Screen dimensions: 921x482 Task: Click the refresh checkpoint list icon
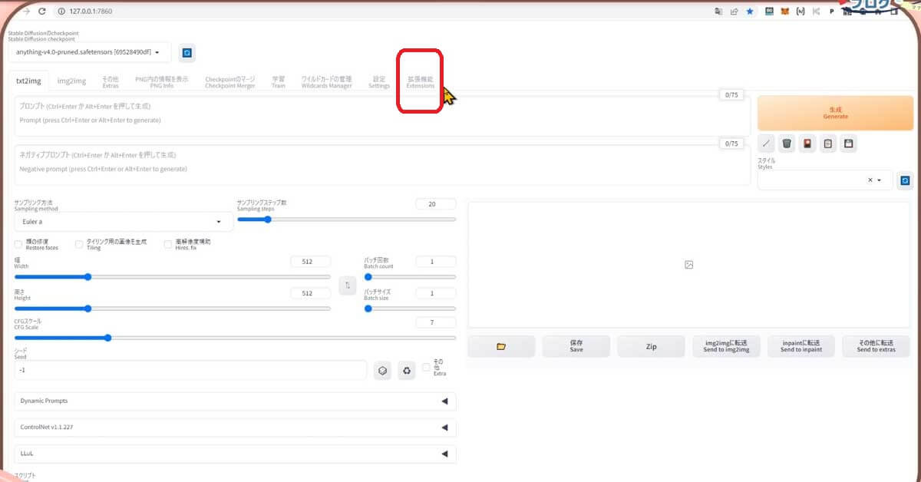pyautogui.click(x=187, y=52)
